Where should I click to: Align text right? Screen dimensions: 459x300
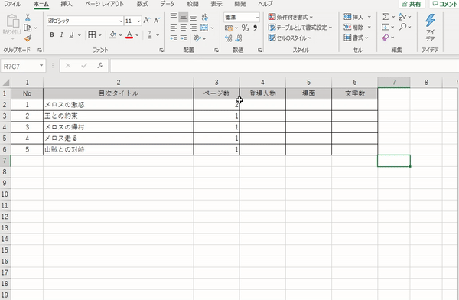click(194, 28)
